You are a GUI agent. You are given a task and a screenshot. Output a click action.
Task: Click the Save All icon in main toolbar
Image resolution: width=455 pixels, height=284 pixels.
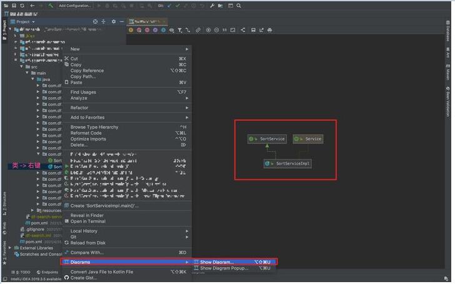pos(14,6)
